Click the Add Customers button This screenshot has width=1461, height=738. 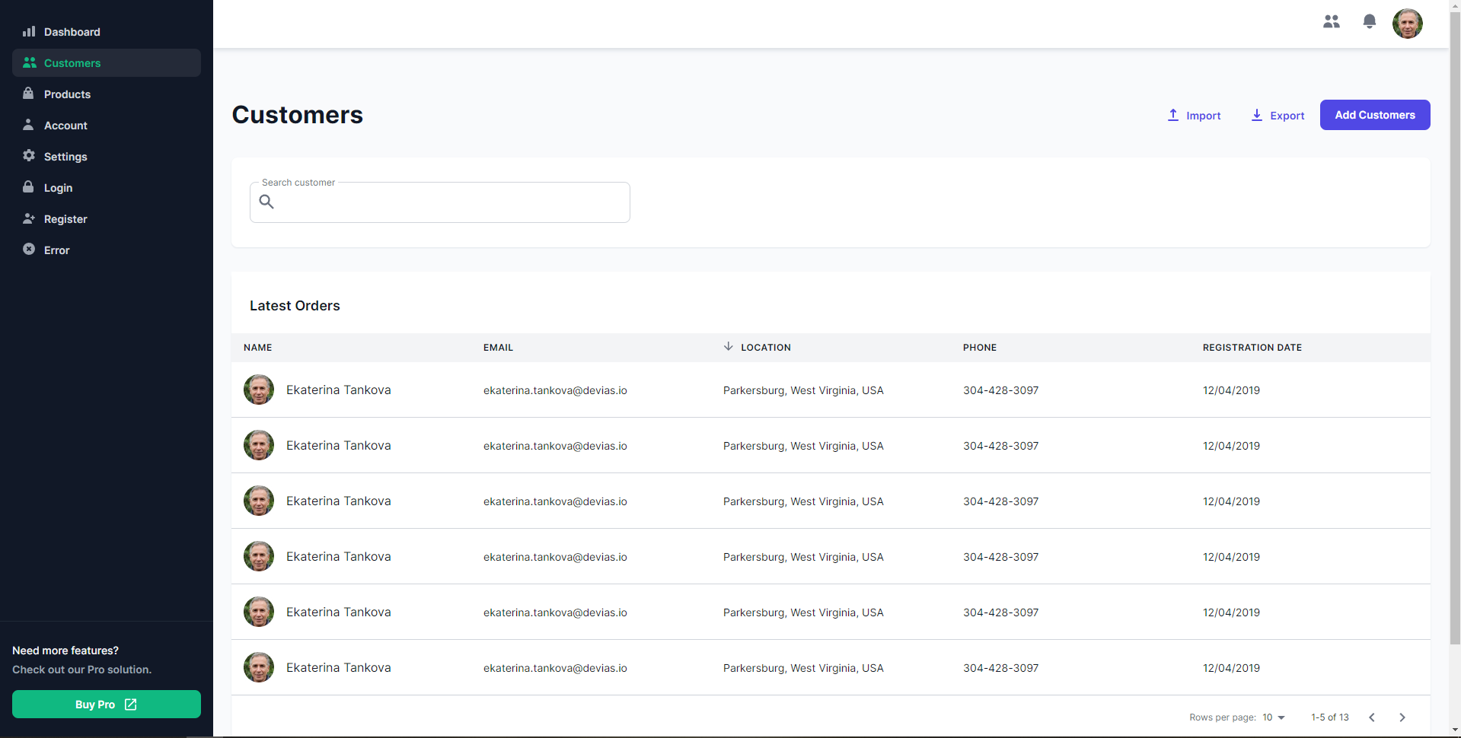tap(1374, 115)
